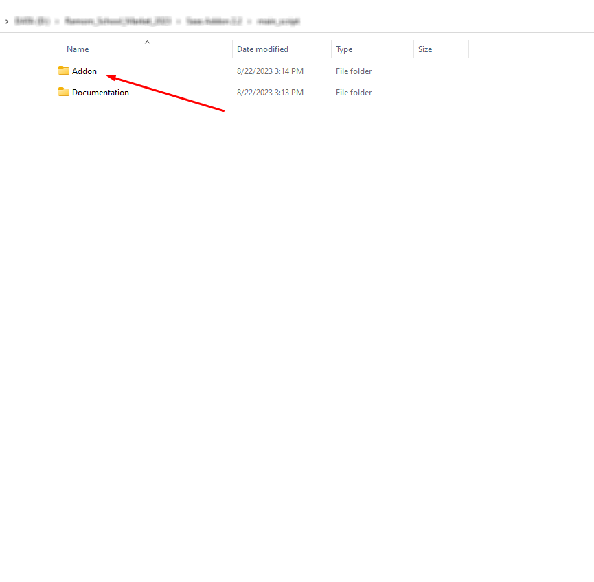Click the sort arrow above Name header

(147, 43)
